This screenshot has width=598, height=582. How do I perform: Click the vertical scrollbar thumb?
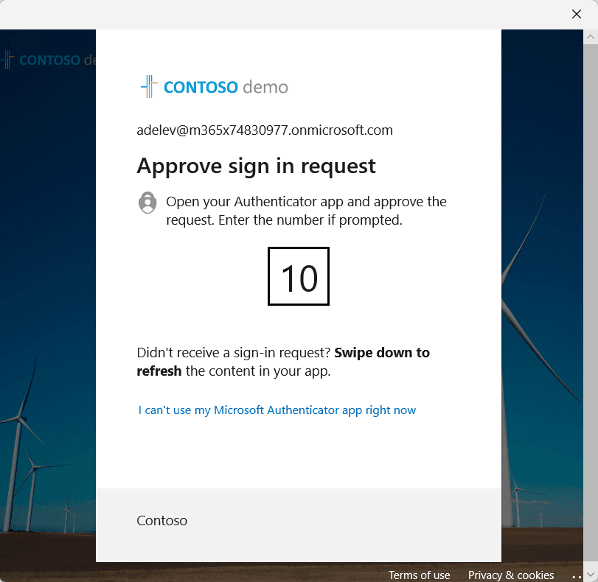pos(591,295)
